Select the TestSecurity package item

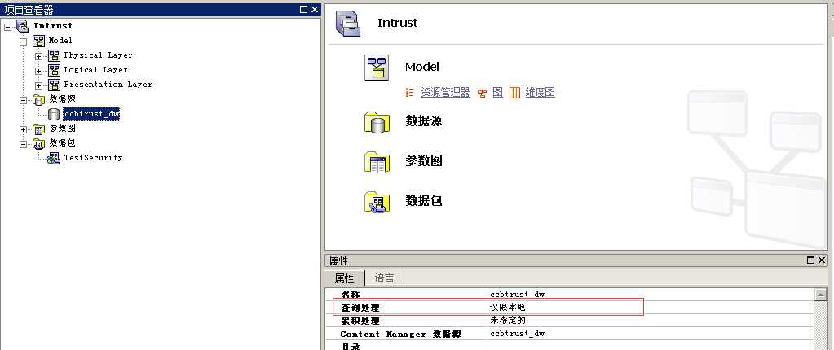coord(93,158)
